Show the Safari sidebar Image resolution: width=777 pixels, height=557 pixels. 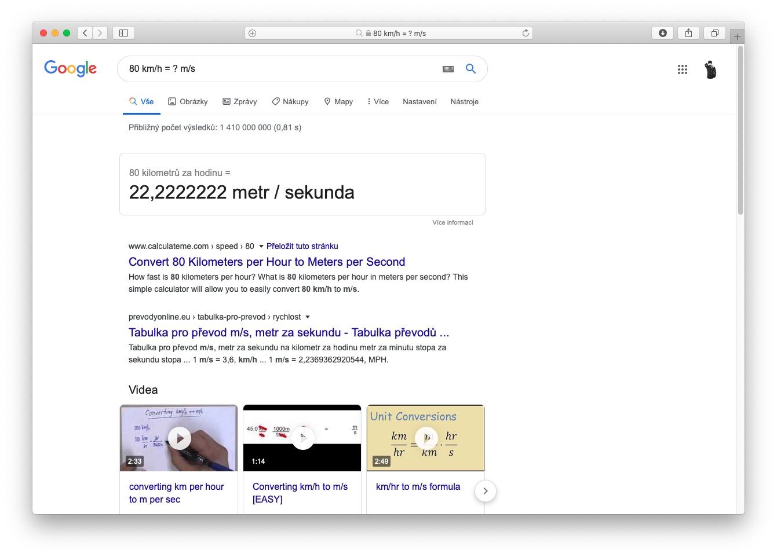tap(123, 33)
